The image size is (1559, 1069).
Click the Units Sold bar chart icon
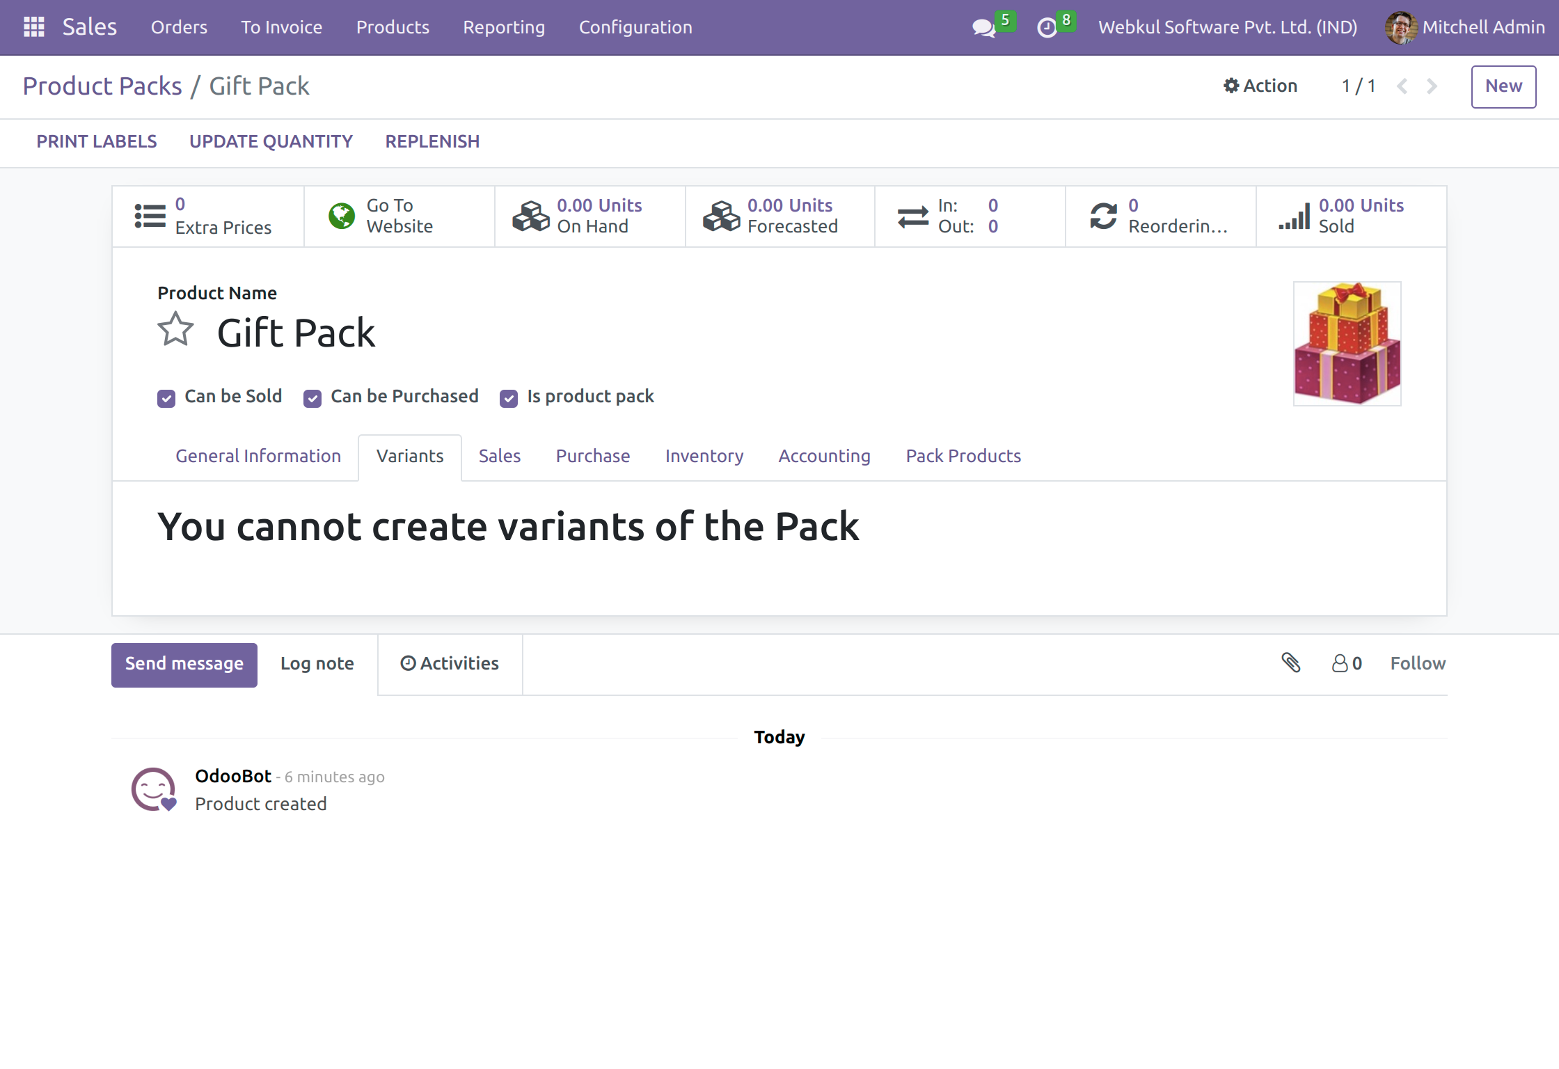tap(1295, 216)
